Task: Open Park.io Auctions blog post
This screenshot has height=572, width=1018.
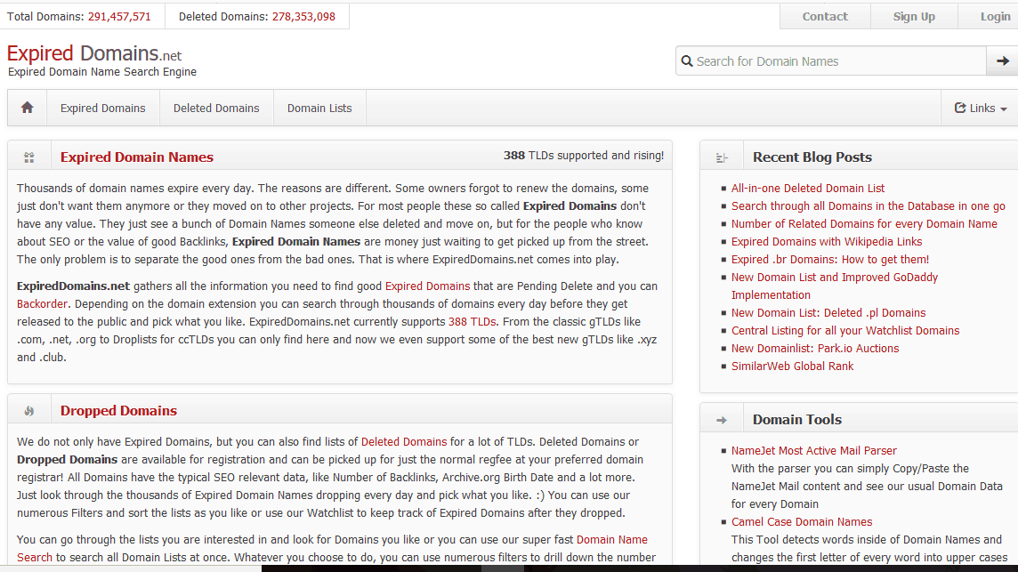Action: point(815,349)
